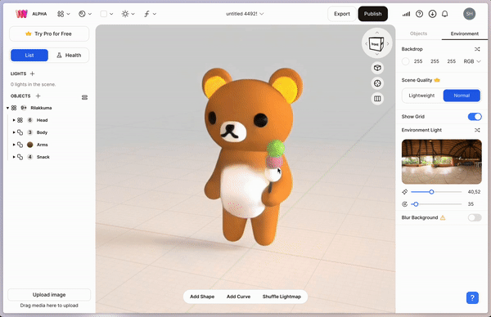Viewport: 491px width, 317px height.
Task: Toggle the split panel view icon
Action: pos(377,99)
